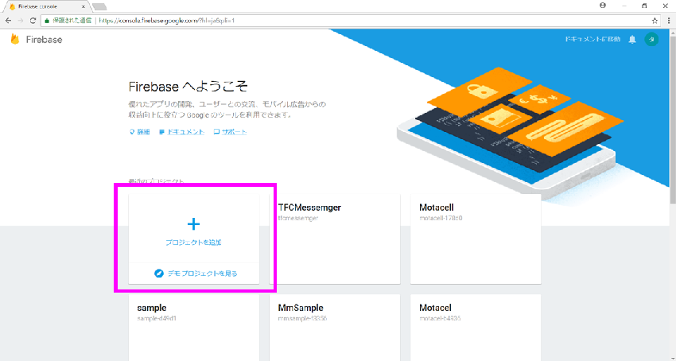Click the Firebase flame logo
This screenshot has height=361, width=676.
15,39
